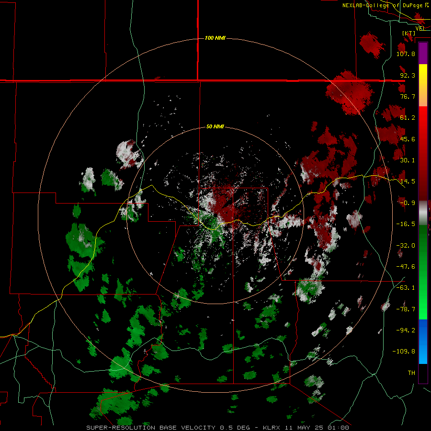The width and height of the screenshot is (431, 431).
Task: Click the 76.7 velocity scale value
Action: 408,96
